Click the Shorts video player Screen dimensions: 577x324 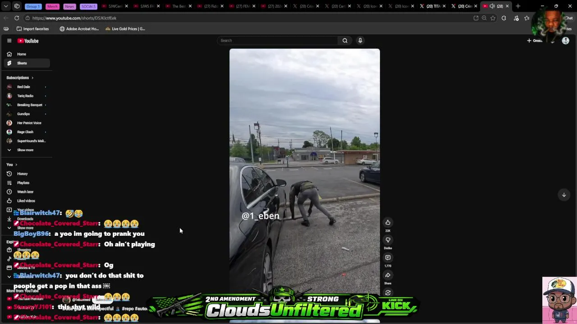(305, 171)
